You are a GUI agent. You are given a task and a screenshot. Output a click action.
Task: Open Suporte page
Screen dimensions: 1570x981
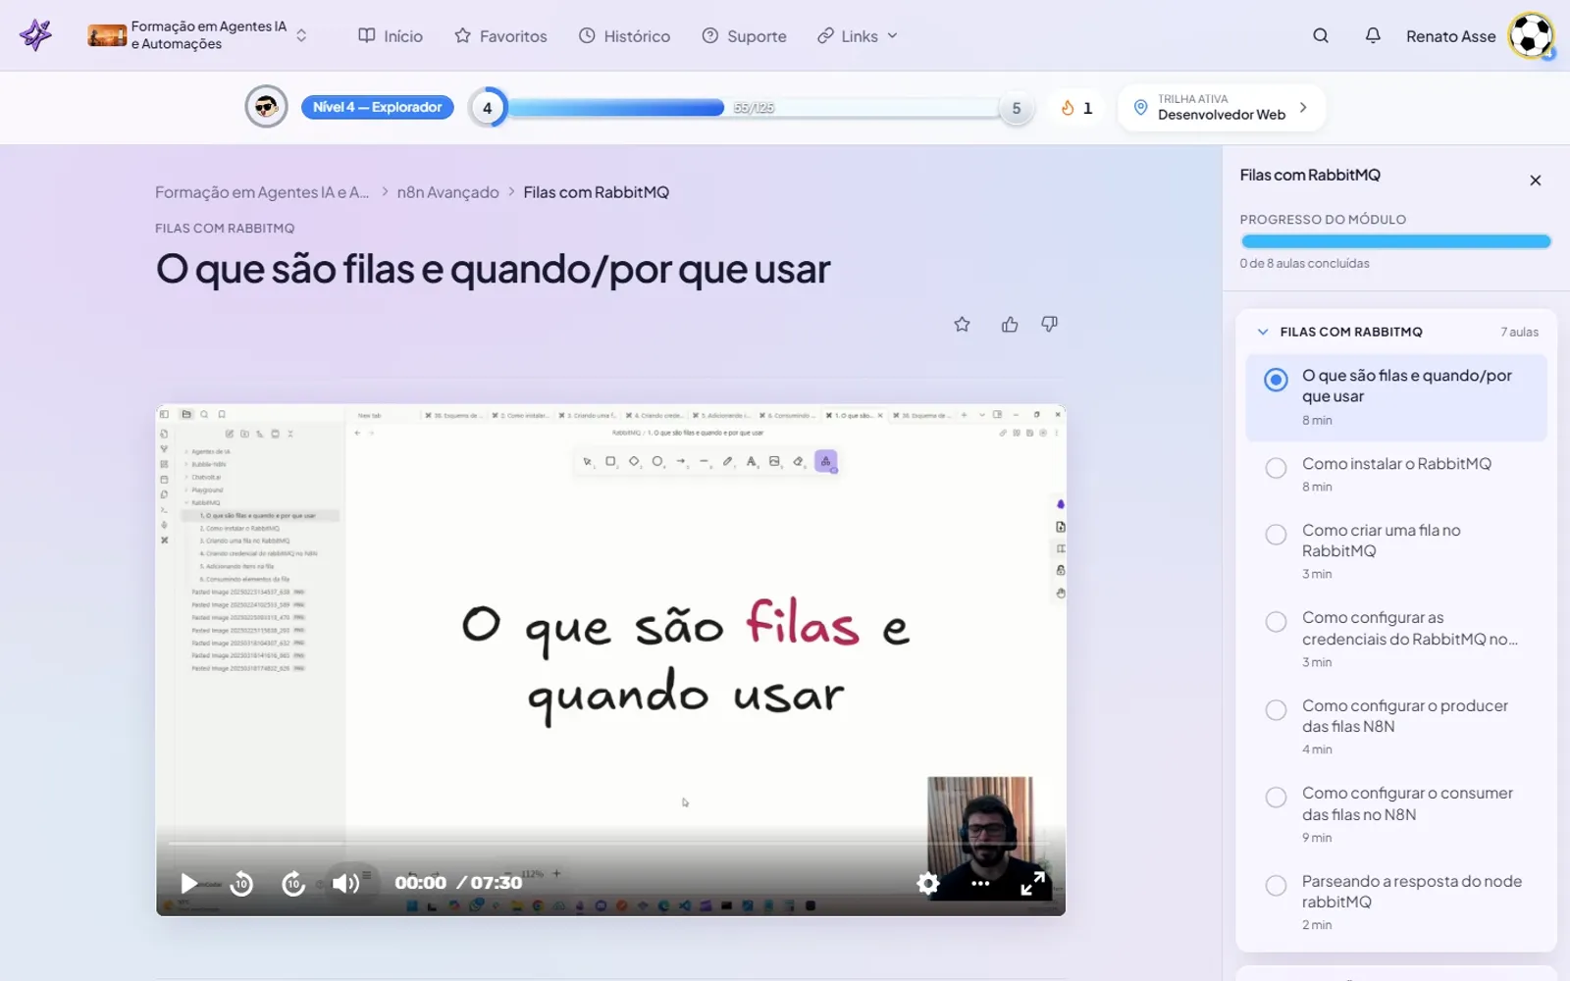tap(744, 36)
